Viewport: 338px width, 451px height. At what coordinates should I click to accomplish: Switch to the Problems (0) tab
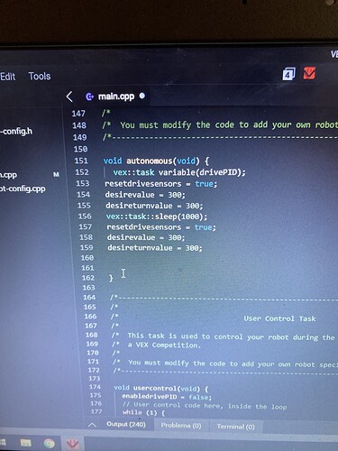181,425
